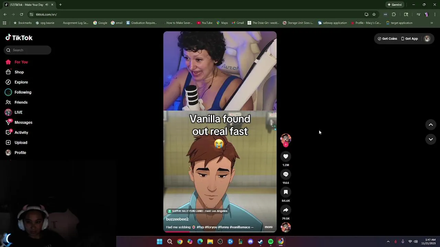Open the Gemini button in Chrome
The image size is (440, 247).
pos(395,5)
